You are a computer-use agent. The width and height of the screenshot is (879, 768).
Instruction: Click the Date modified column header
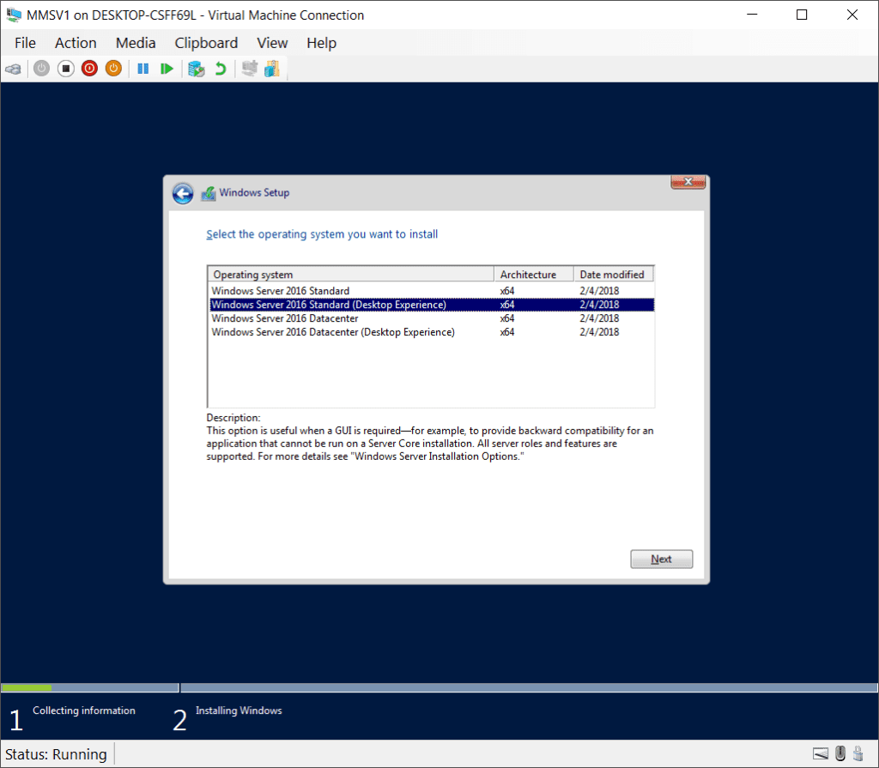click(x=614, y=274)
